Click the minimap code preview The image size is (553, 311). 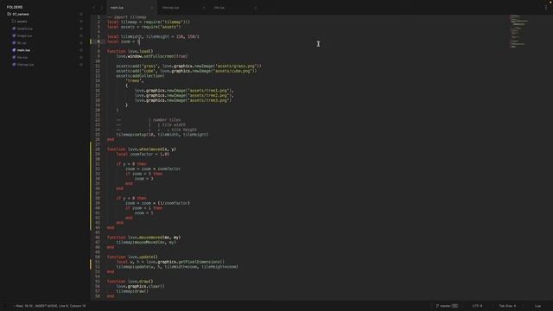click(518, 31)
